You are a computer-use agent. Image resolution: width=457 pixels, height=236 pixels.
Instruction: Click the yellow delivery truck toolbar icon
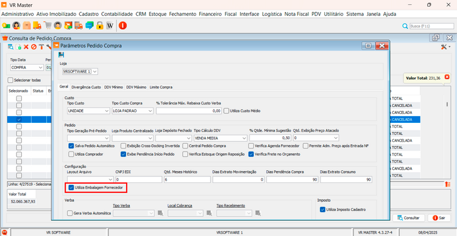coord(37,26)
